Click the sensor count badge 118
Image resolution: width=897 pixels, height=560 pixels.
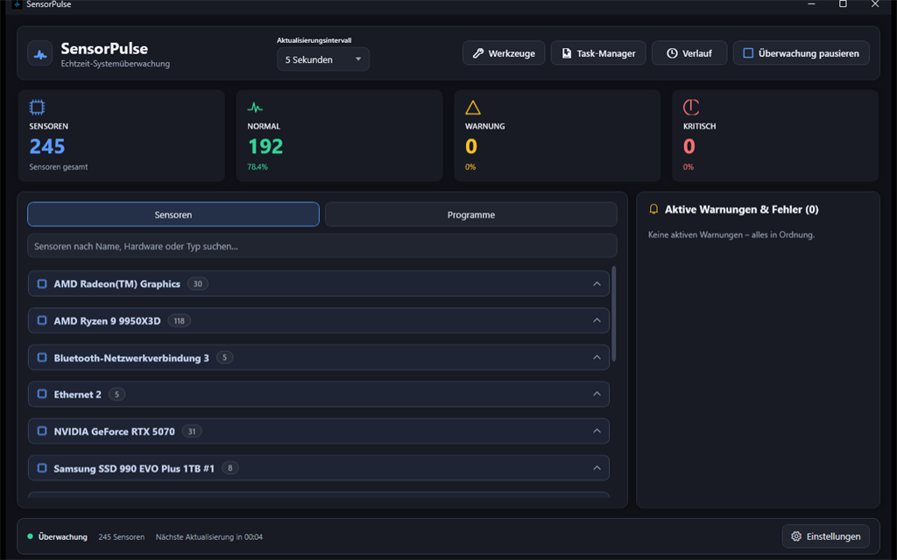pyautogui.click(x=179, y=320)
